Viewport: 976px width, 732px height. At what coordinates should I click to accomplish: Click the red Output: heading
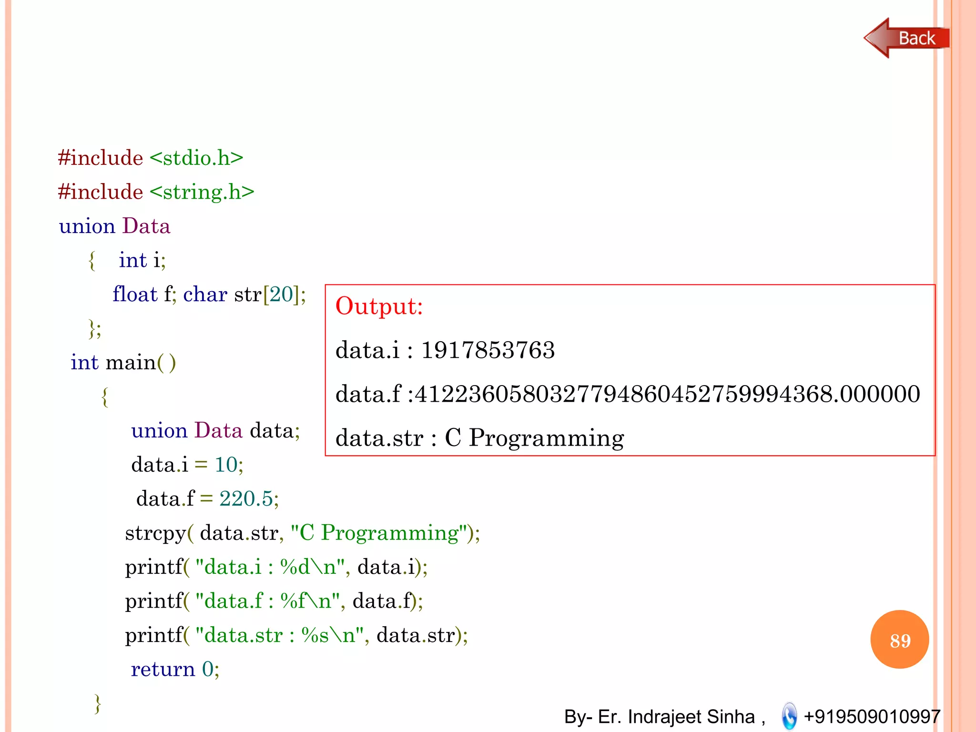tap(379, 306)
